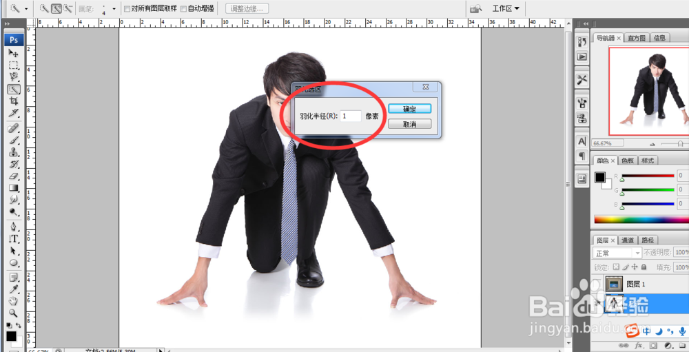Select the Clone Stamp tool
Screen dimensions: 689x352
[x=14, y=152]
